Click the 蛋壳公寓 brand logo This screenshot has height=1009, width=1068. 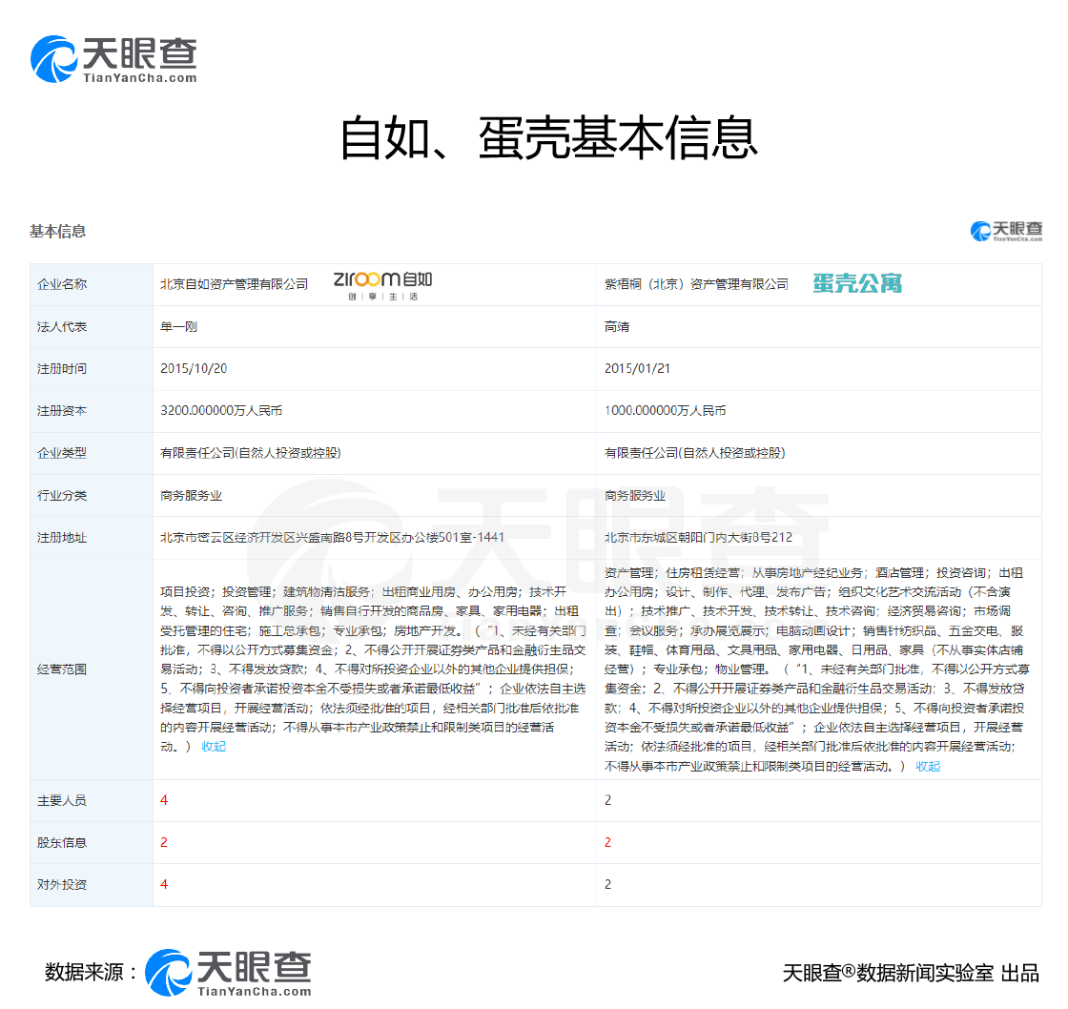point(856,283)
